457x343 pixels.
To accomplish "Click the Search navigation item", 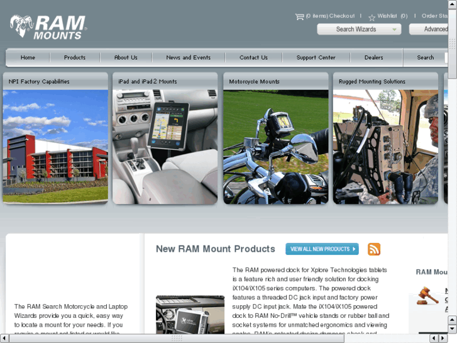I will coord(425,57).
